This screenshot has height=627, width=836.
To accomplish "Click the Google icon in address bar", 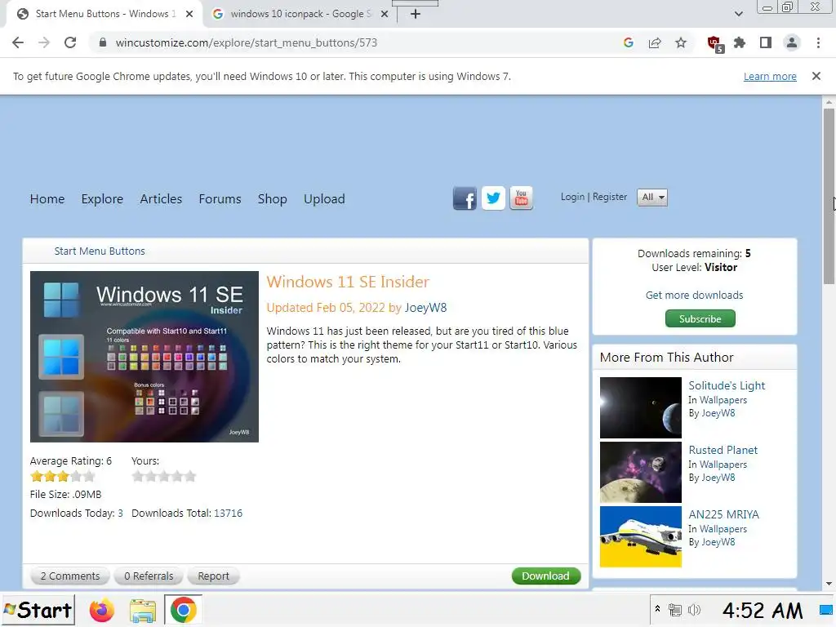I will 629,42.
